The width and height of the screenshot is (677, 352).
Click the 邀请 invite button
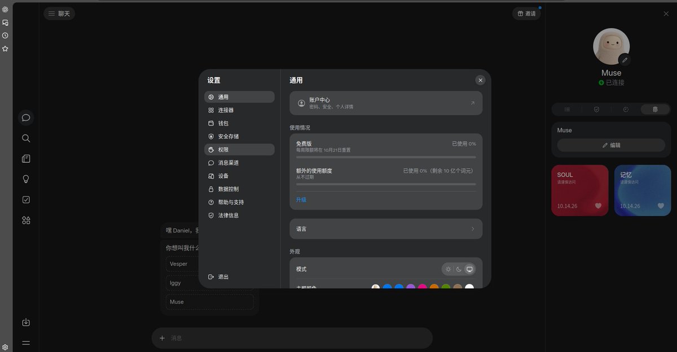point(526,14)
